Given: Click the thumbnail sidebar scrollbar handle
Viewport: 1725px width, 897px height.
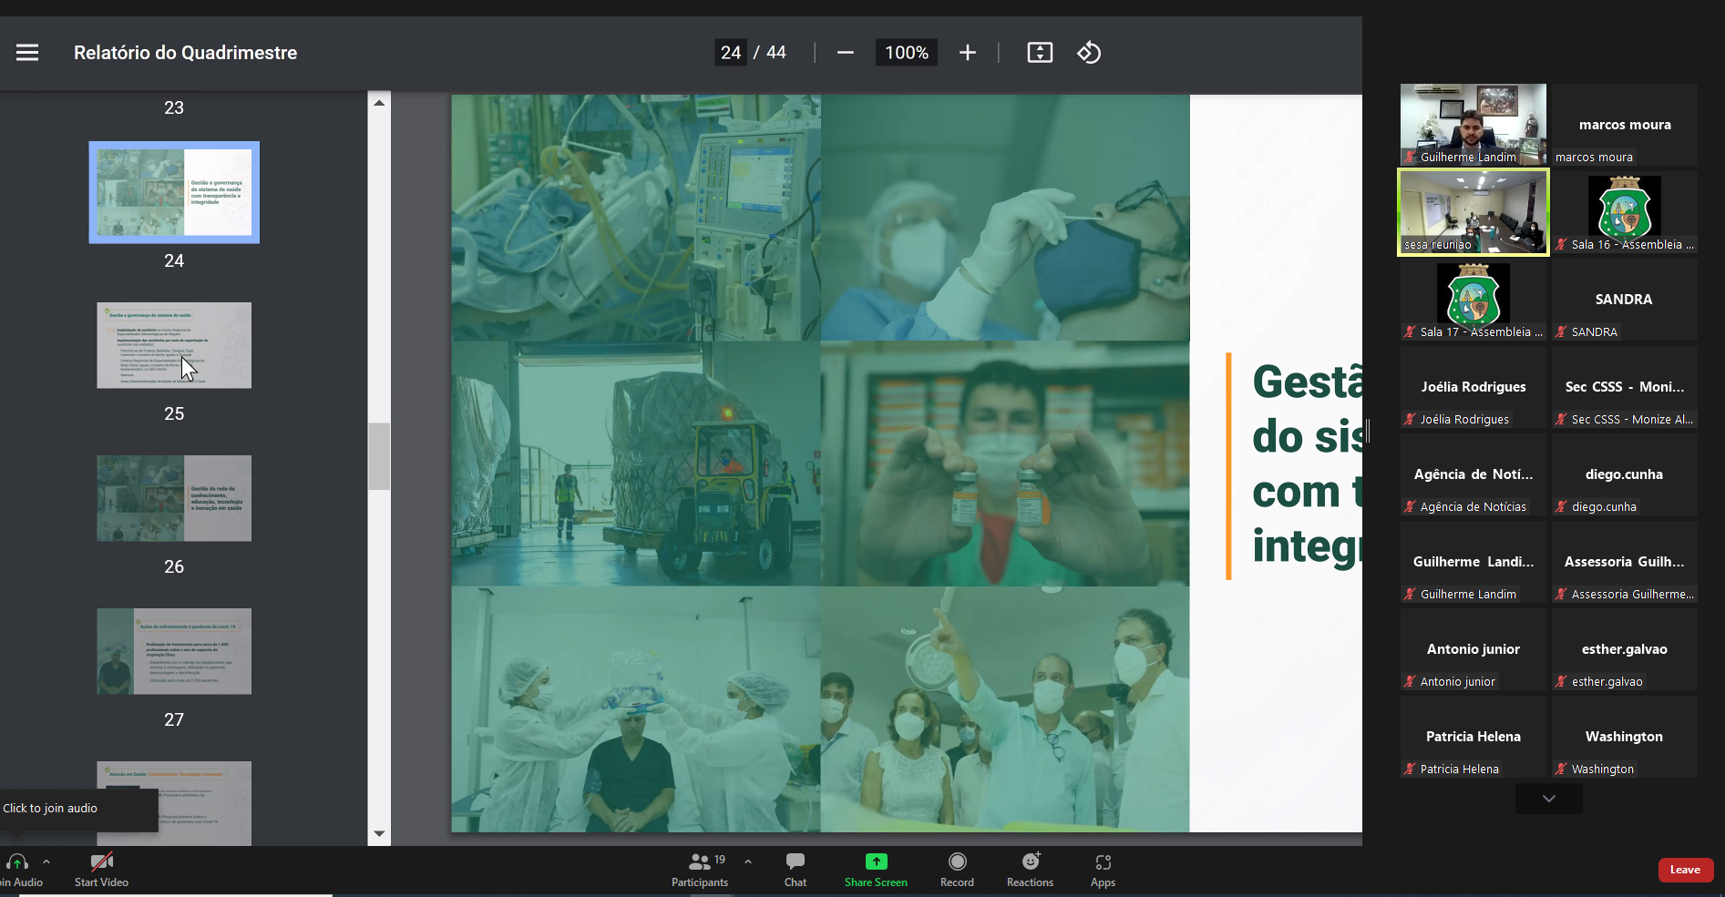Looking at the screenshot, I should tap(379, 455).
